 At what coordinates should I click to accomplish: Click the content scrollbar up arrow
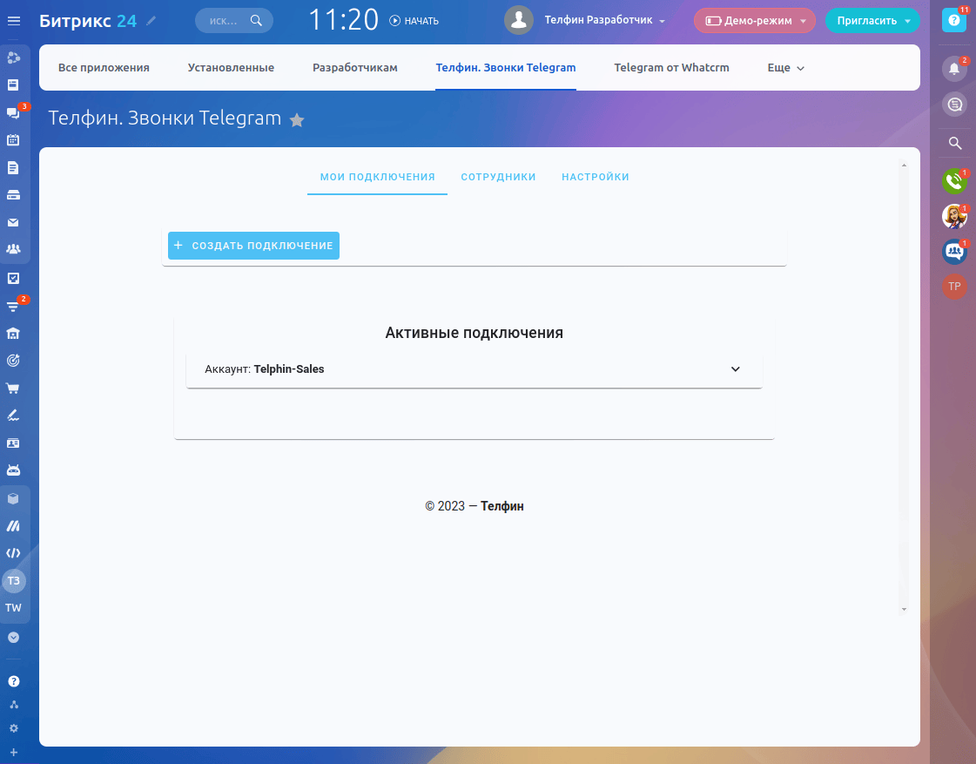click(x=904, y=165)
